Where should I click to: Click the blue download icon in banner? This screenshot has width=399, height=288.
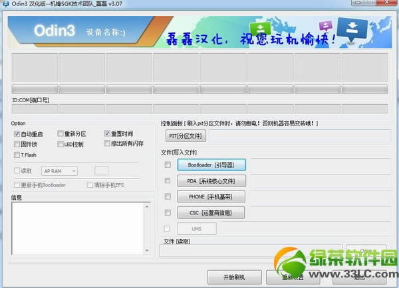coord(352,29)
